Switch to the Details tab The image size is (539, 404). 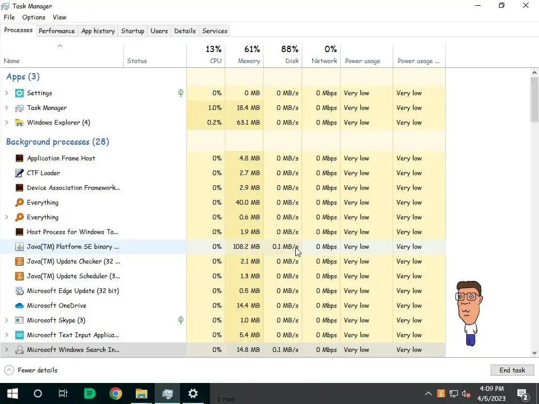pyautogui.click(x=185, y=31)
